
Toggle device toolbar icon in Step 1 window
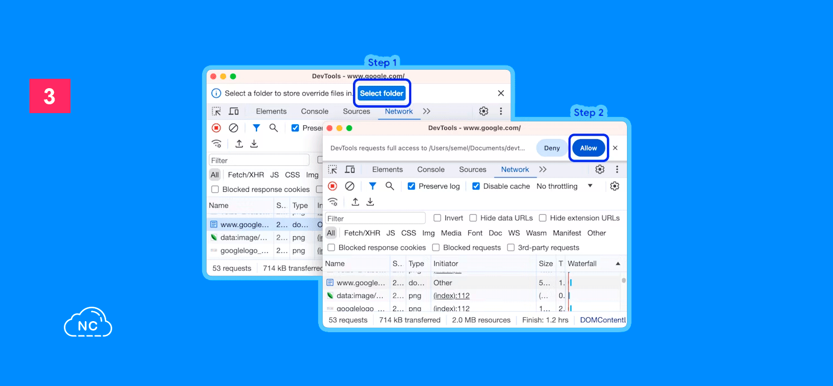pyautogui.click(x=234, y=111)
